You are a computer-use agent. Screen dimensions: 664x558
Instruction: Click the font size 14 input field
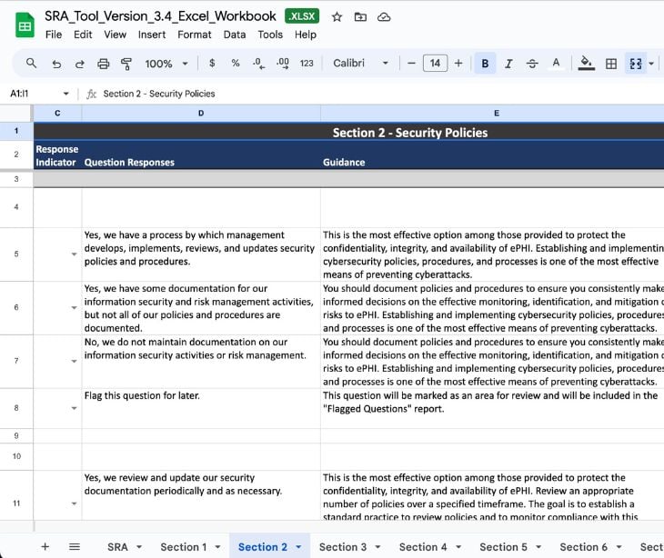coord(435,64)
